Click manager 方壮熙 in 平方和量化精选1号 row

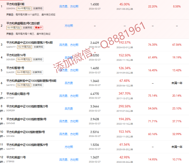coord(74,96)
